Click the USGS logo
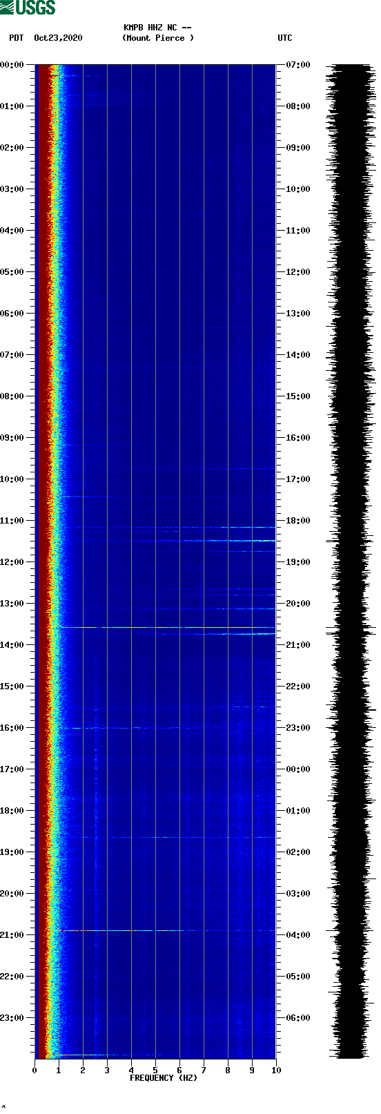This screenshot has height=1114, width=381. pyautogui.click(x=28, y=8)
